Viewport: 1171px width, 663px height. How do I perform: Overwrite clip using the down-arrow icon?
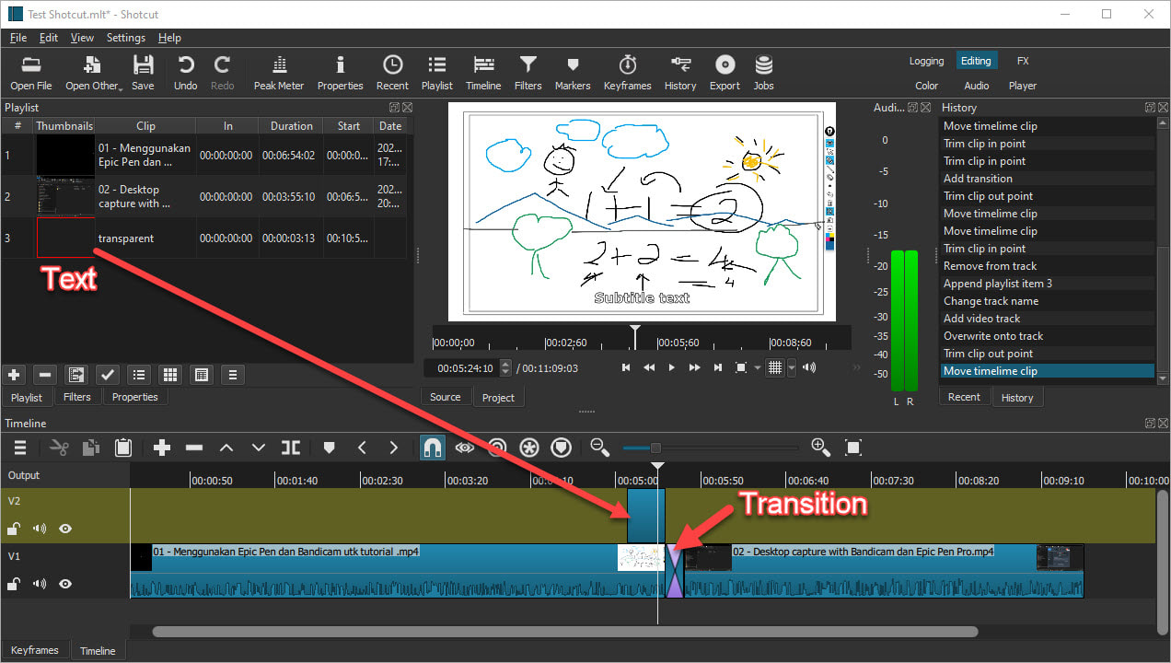[x=259, y=448]
